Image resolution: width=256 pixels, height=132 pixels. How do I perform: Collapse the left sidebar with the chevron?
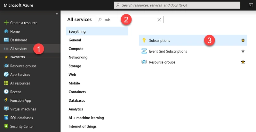pyautogui.click(x=57, y=14)
